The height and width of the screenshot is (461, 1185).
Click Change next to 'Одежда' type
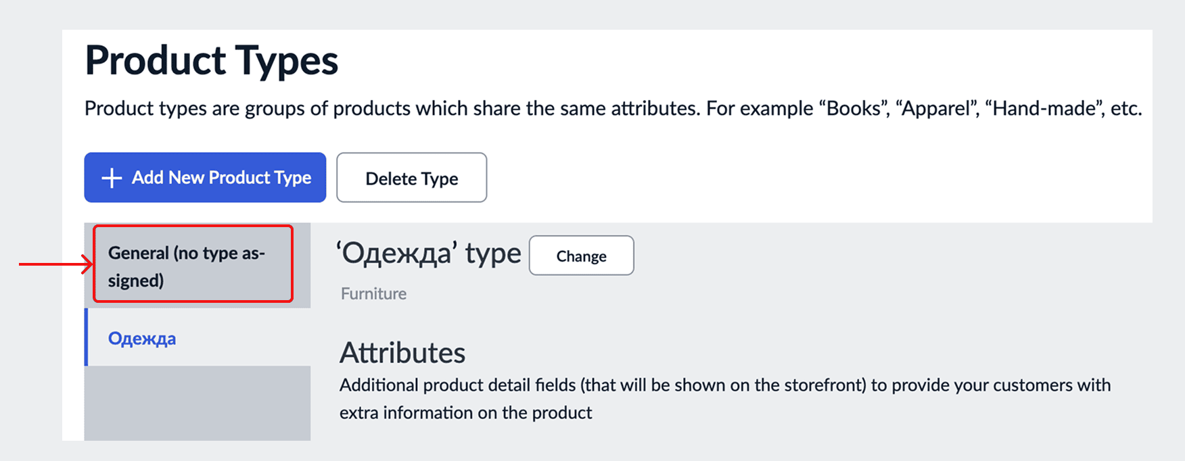pos(581,256)
